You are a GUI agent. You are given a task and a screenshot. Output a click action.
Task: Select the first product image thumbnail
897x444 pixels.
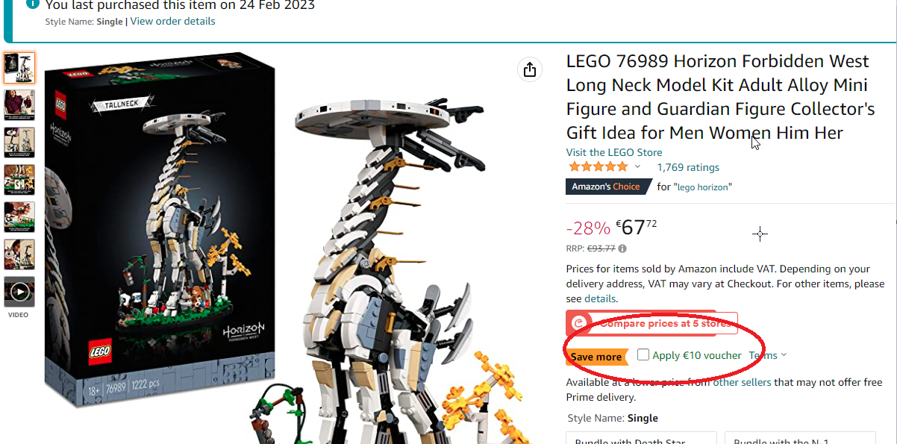[x=19, y=68]
